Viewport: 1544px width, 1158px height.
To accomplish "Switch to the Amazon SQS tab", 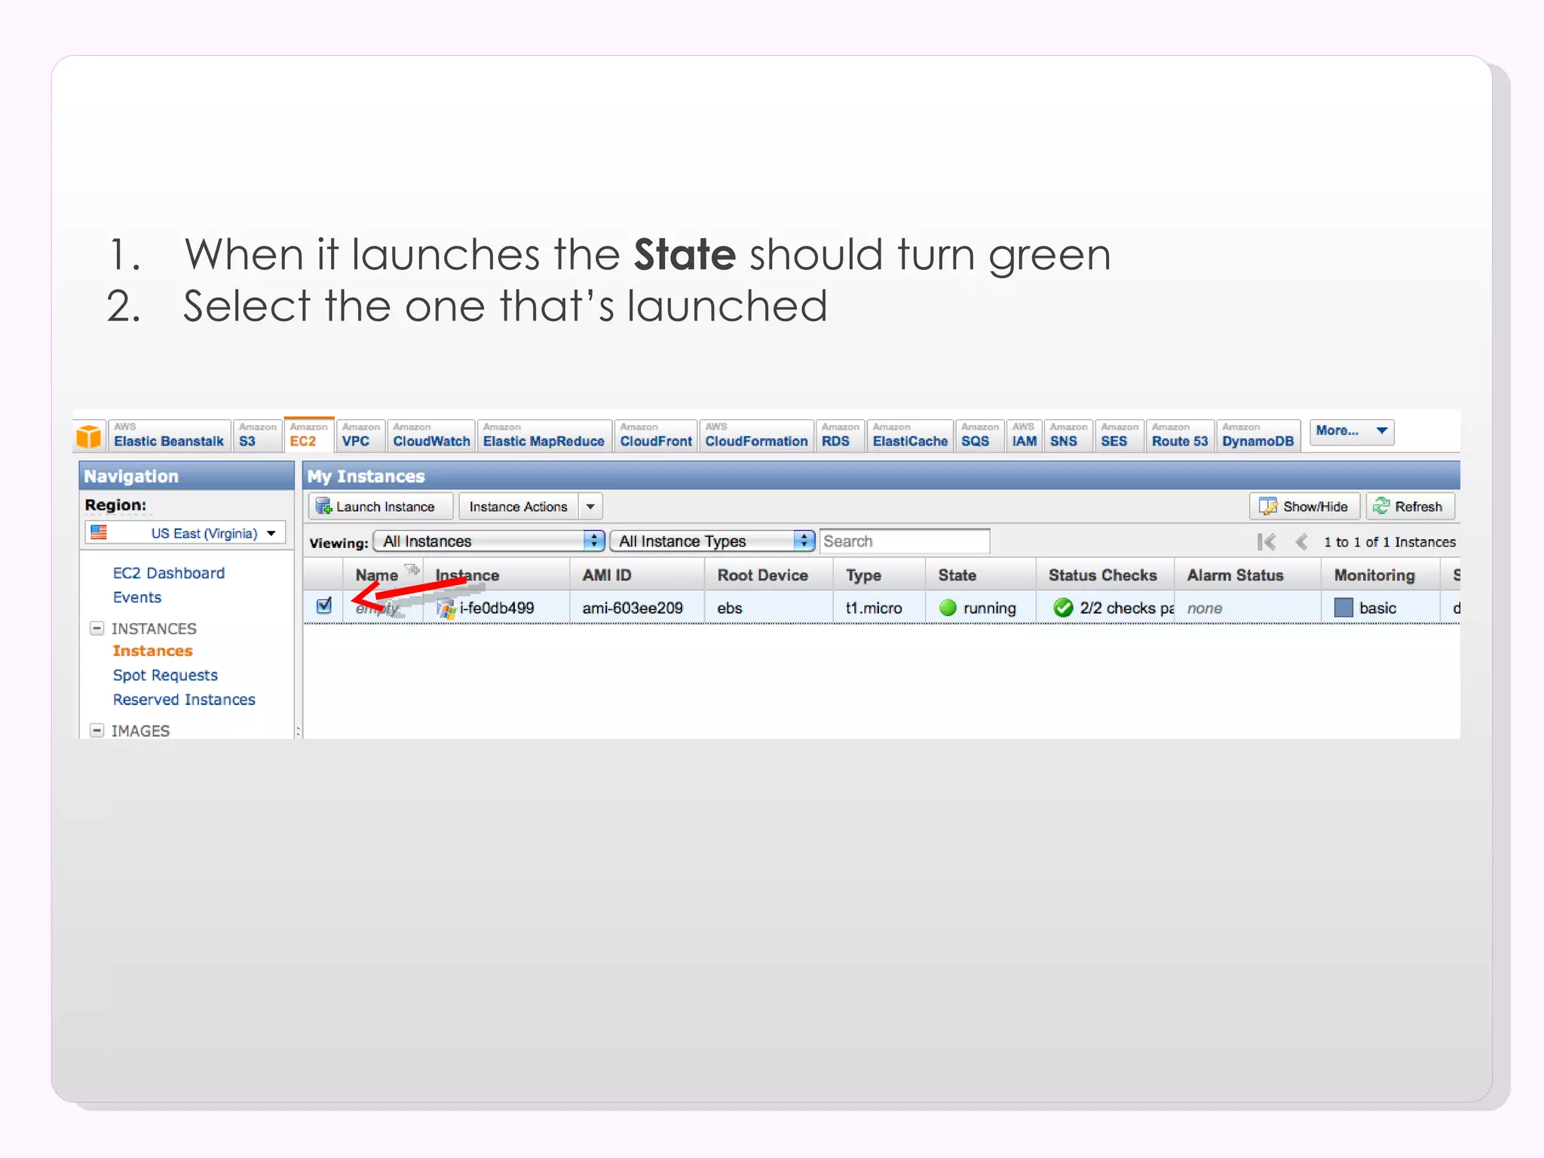I will coord(979,436).
